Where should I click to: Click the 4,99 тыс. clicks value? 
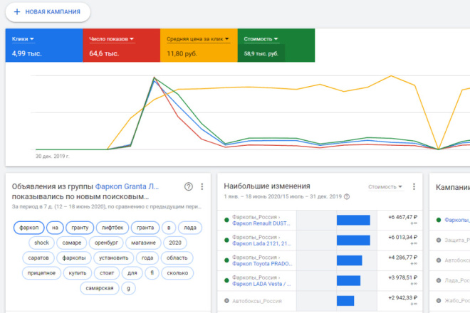[26, 53]
